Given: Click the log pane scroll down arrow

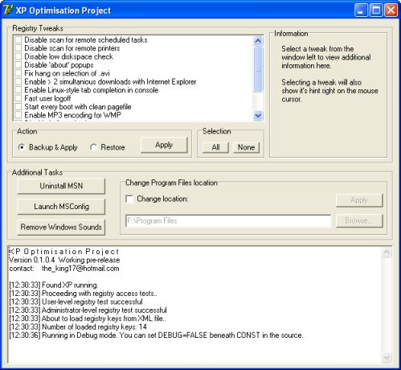Looking at the screenshot, I should 387,357.
